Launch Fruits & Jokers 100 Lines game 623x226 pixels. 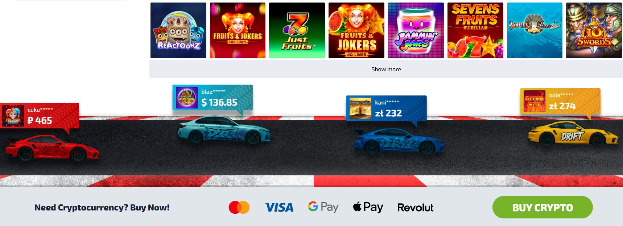[x=238, y=30]
